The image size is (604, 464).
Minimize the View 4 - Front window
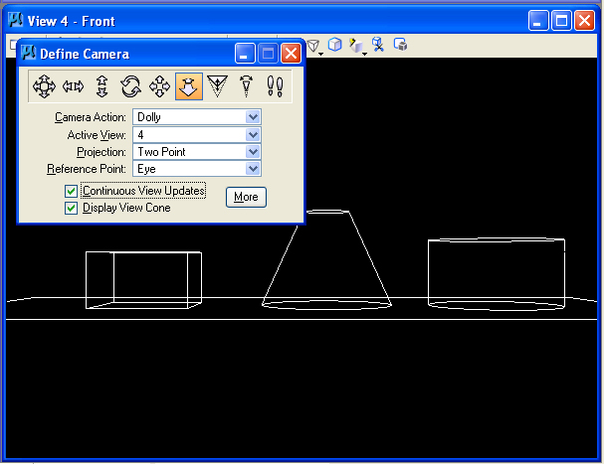[x=538, y=21]
